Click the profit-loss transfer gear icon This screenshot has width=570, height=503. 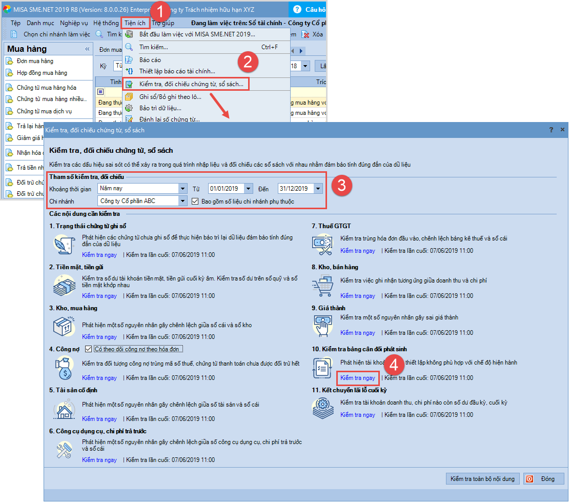tap(323, 409)
